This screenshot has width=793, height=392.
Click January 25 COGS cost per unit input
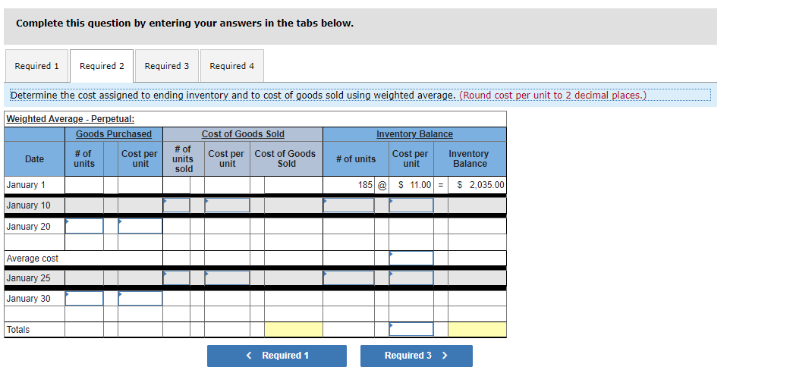(x=227, y=278)
